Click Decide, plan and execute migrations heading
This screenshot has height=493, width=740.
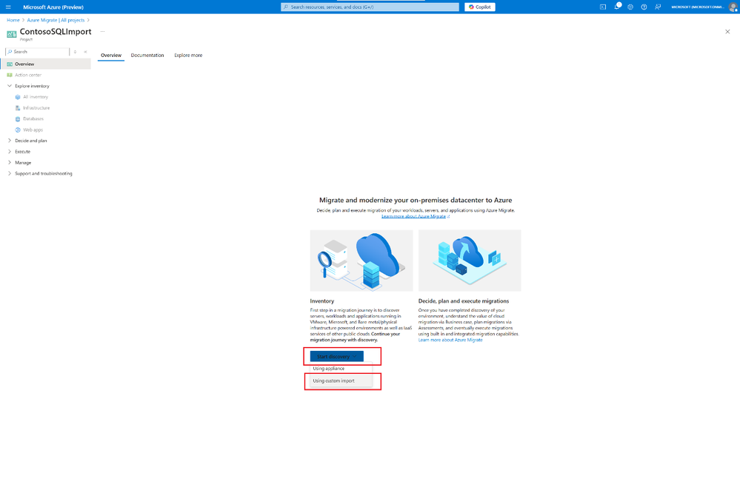point(464,301)
